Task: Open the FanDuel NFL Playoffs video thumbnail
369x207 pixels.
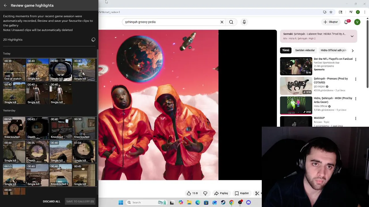Action: coord(296,66)
